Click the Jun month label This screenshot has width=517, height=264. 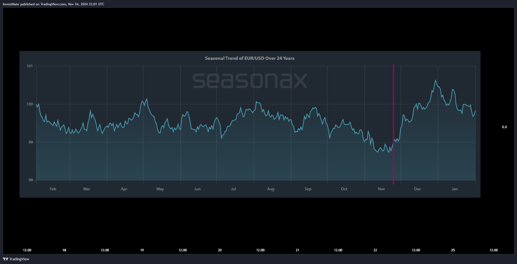pos(197,189)
